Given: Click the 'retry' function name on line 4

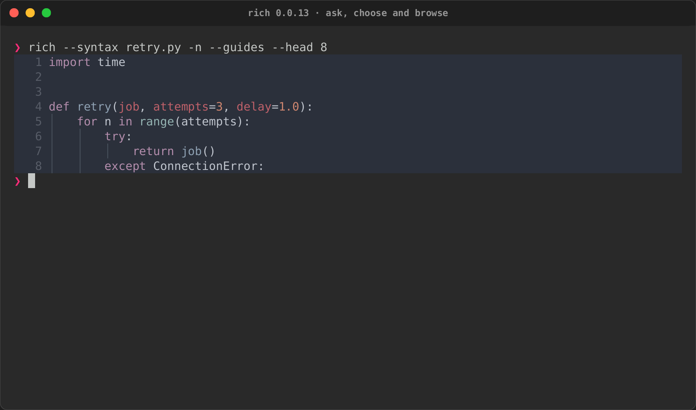Looking at the screenshot, I should (95, 107).
